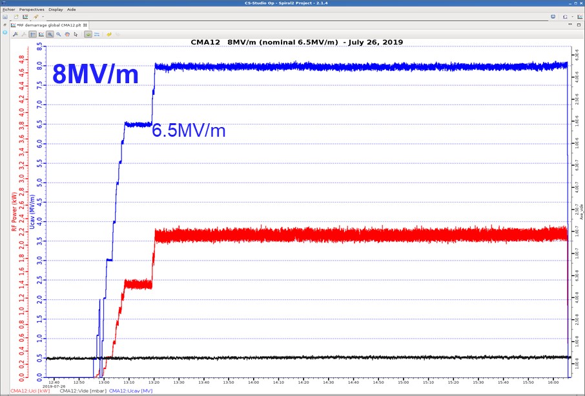
Task: Open the Fichier menu
Action: [8, 9]
